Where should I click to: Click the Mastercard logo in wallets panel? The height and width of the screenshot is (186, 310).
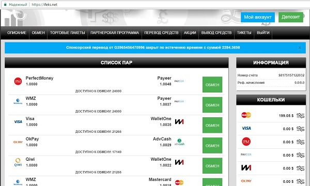pyautogui.click(x=246, y=115)
